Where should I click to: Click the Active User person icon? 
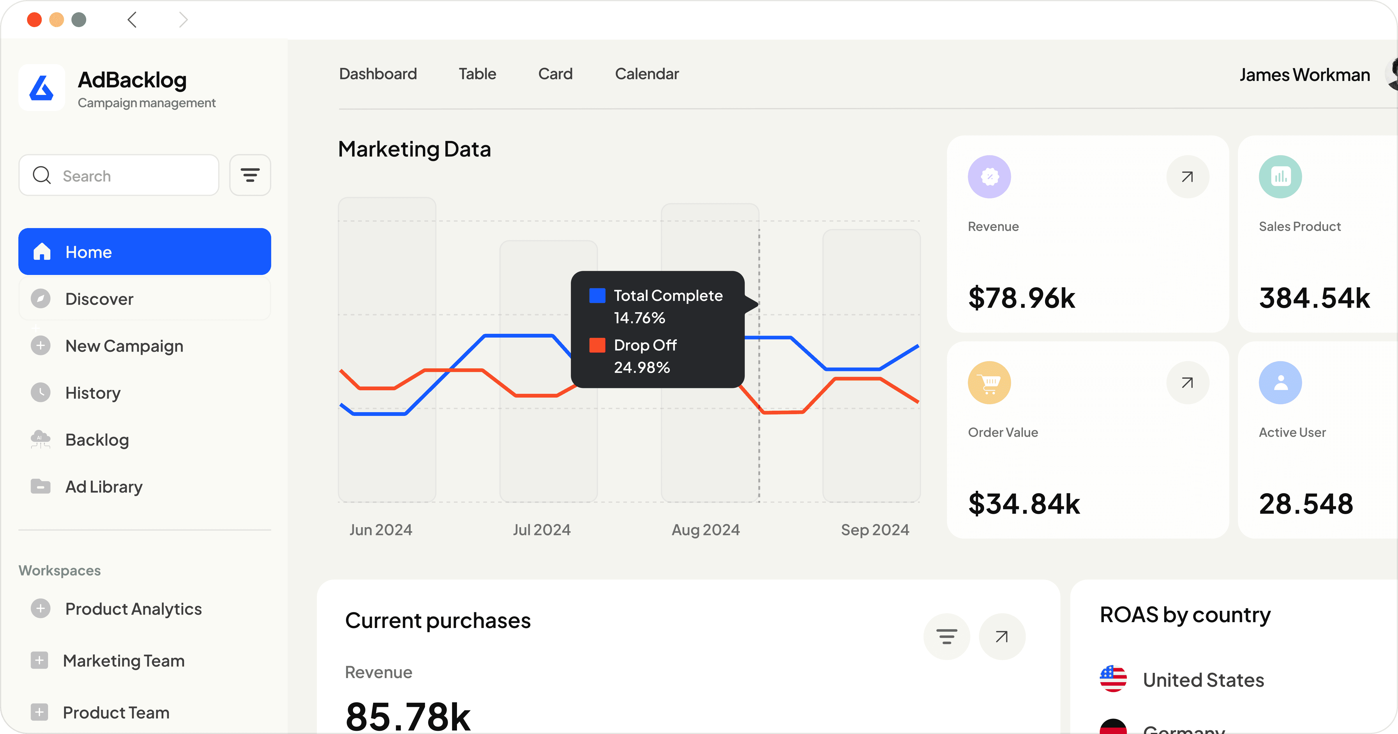click(1280, 383)
